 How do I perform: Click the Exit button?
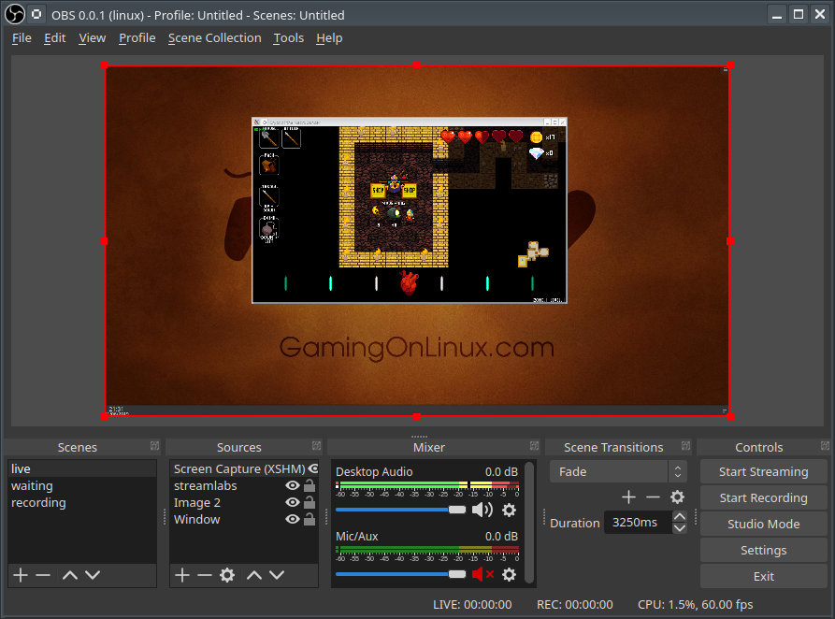pyautogui.click(x=764, y=576)
